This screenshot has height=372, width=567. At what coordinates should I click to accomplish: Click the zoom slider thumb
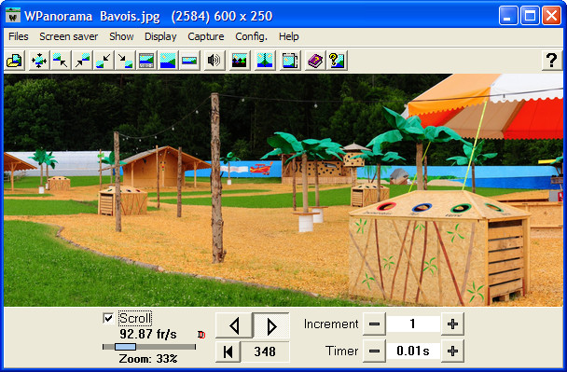[126, 347]
